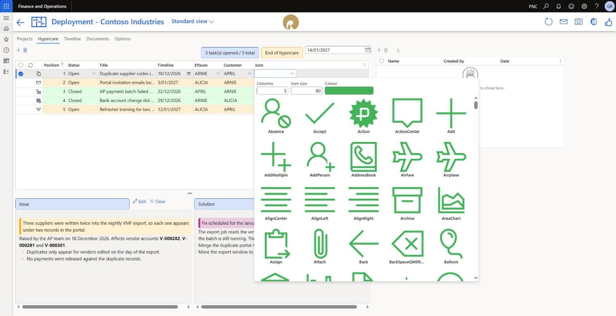Click Edit beside the Issue box
The width and height of the screenshot is (616, 316).
pos(139,202)
